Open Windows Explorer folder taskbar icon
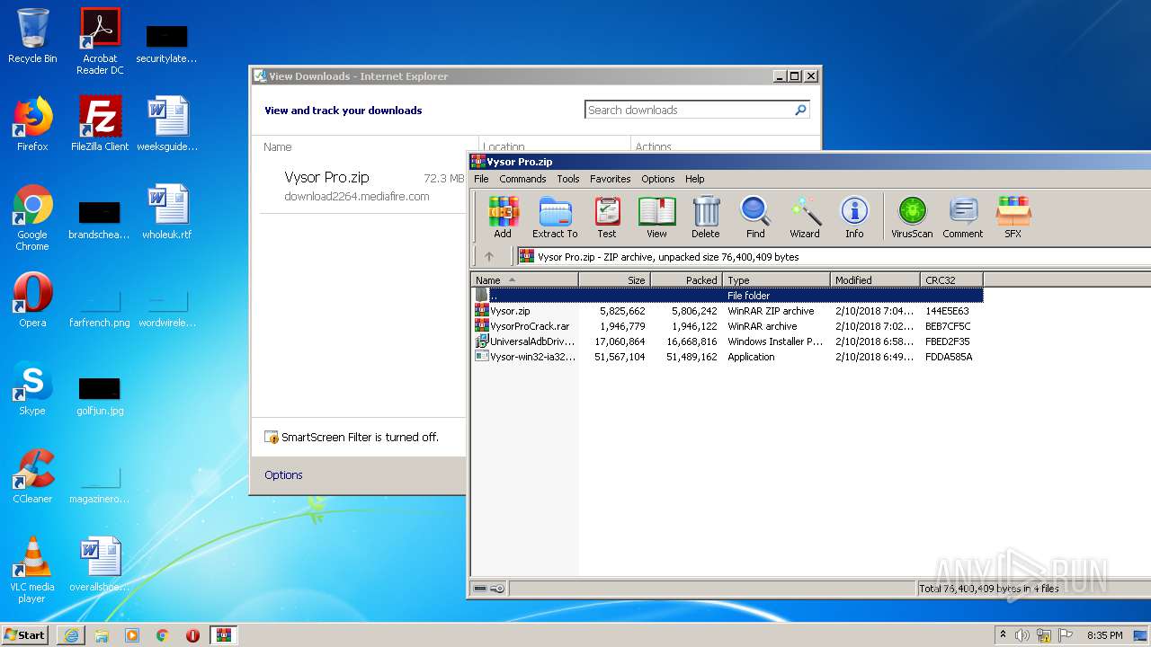Viewport: 1151px width, 647px height. pyautogui.click(x=102, y=635)
